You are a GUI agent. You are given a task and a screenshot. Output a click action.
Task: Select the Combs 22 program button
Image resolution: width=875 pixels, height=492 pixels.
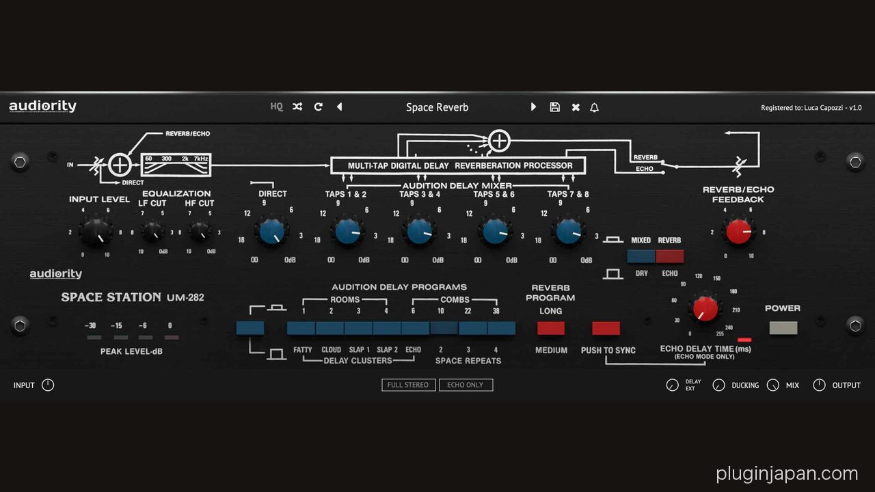[473, 328]
